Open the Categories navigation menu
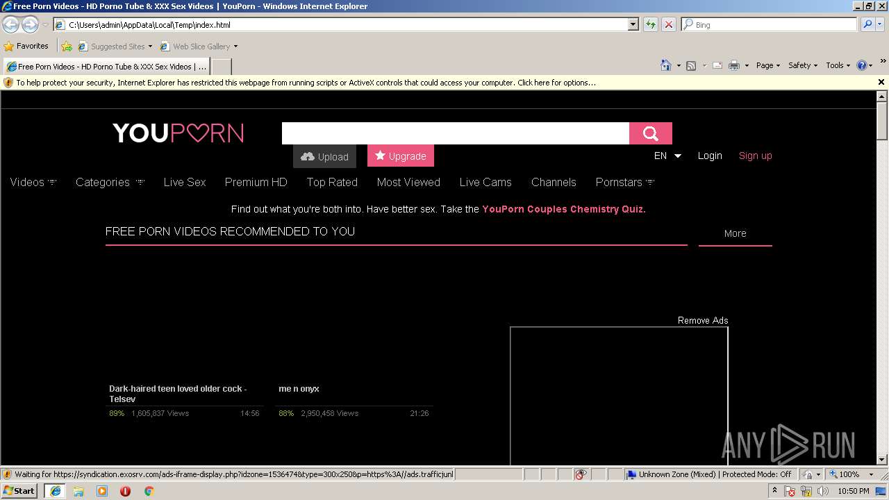This screenshot has height=500, width=889. pos(110,182)
